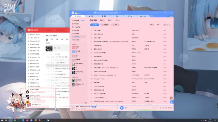Open the message icon in the blue title bar
Screen dimensions: 218x122
152,12
